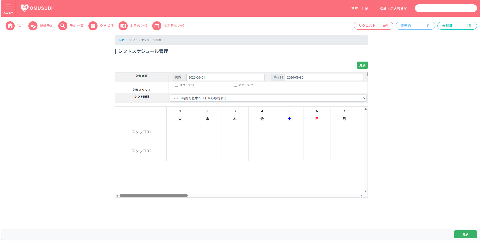Click the 開始日 date field
Image resolution: width=480 pixels, height=241 pixels.
pyautogui.click(x=225, y=77)
